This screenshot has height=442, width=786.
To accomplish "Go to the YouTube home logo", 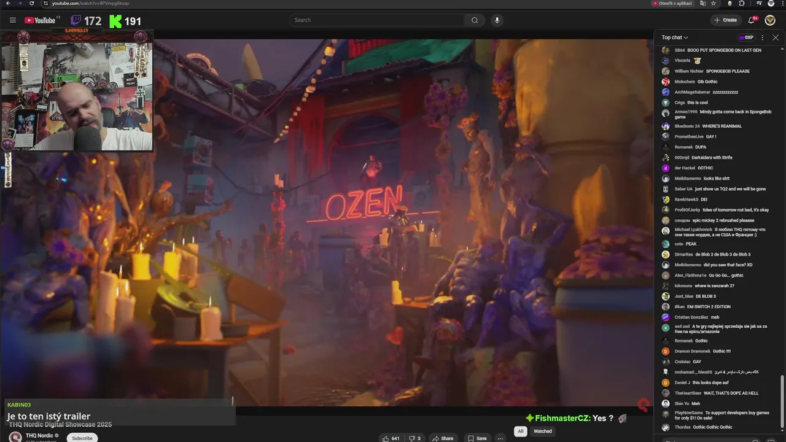I will pos(41,20).
